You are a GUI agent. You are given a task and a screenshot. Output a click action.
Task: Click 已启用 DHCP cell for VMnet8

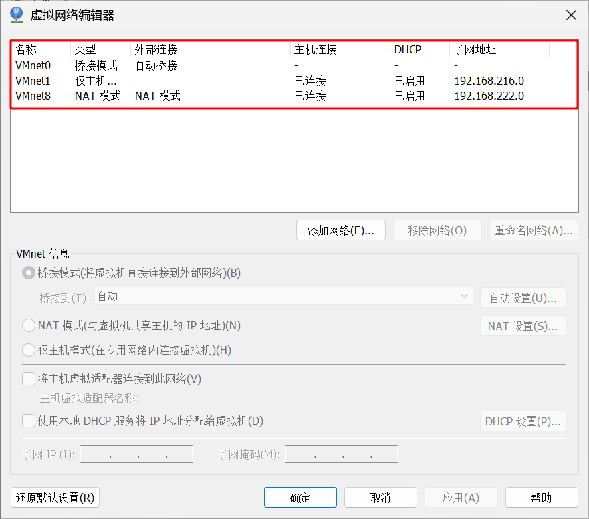[x=410, y=96]
